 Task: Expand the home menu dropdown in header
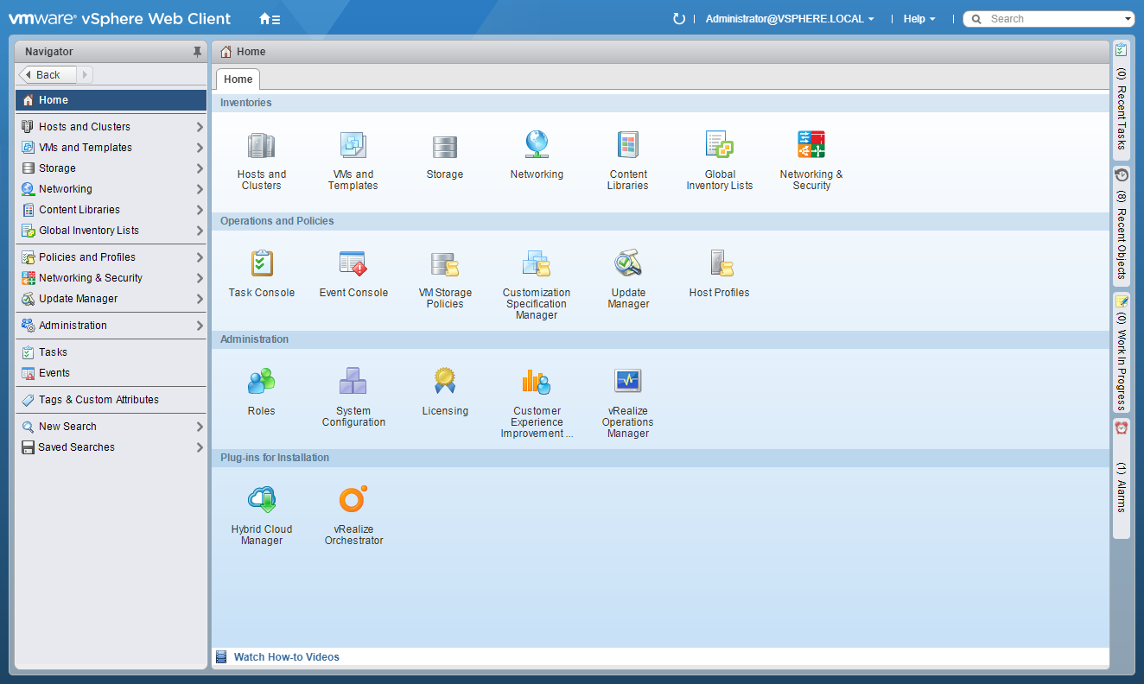[270, 19]
